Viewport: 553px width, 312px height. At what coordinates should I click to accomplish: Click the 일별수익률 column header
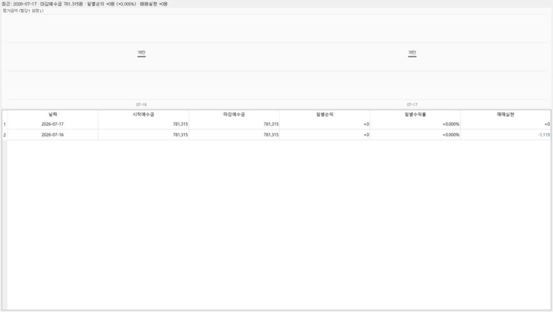(x=415, y=114)
